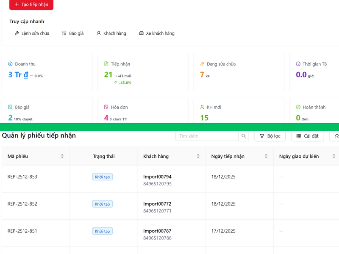Click the Tìm kiếm search field
The image size is (339, 254).
click(207, 136)
